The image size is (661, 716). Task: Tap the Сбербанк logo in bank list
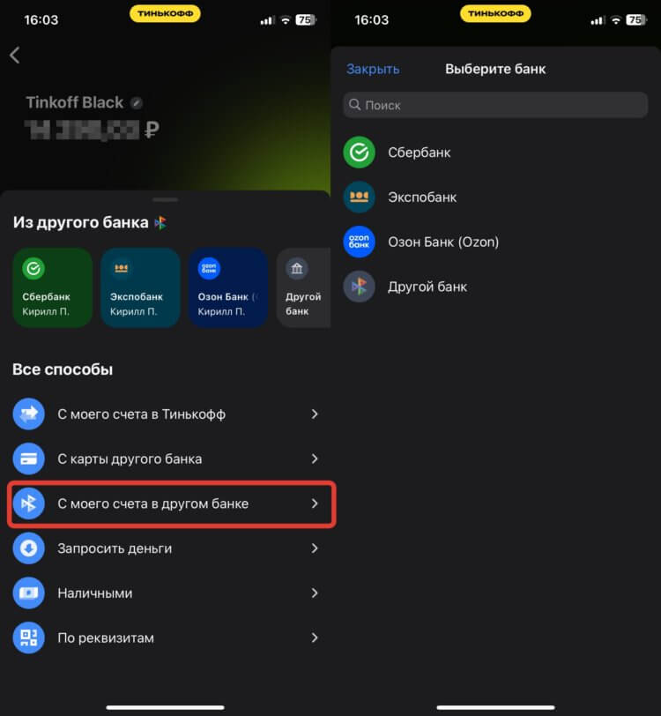360,153
